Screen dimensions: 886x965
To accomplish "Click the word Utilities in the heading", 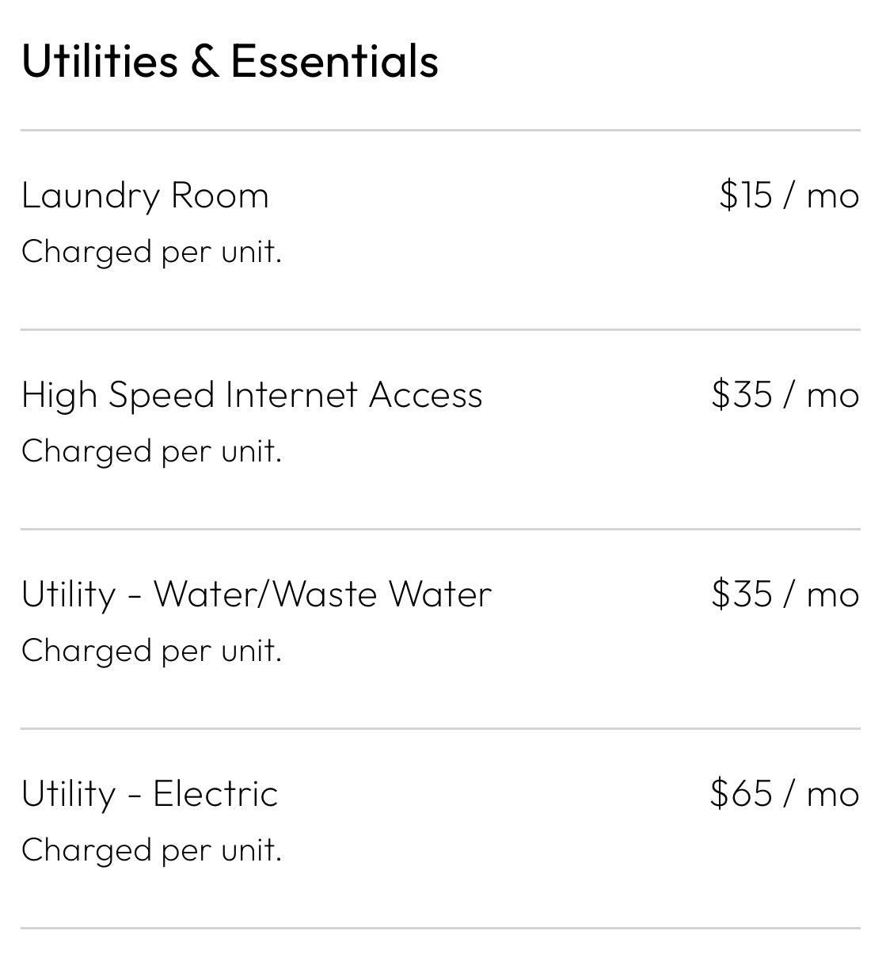I will (100, 60).
